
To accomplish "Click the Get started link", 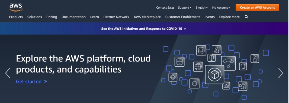I will pos(31,81).
